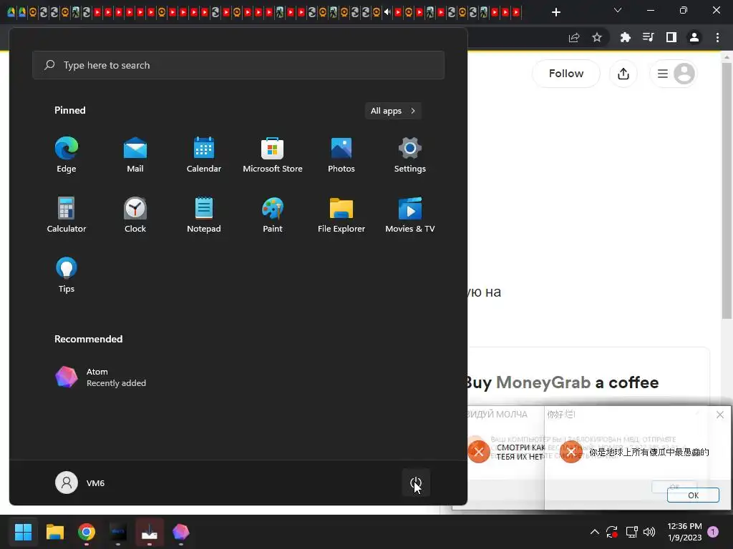This screenshot has width=733, height=549.
Task: Switch to Chrome on the taskbar
Action: pyautogui.click(x=87, y=532)
